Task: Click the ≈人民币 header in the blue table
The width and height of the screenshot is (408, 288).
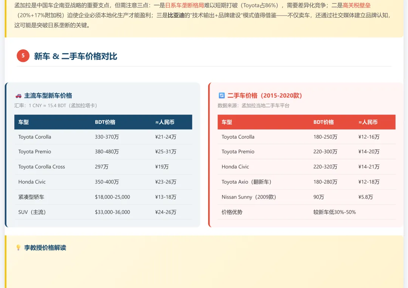Action: point(165,122)
